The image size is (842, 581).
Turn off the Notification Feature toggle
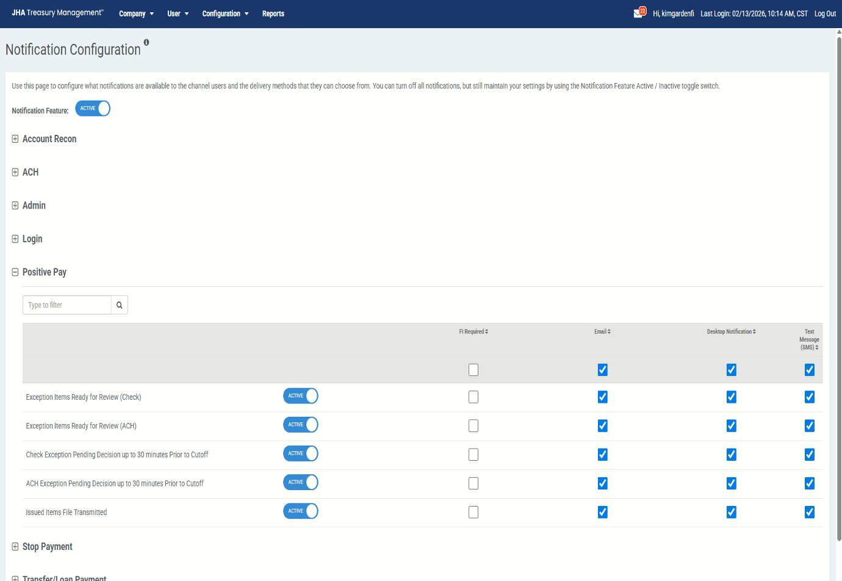pyautogui.click(x=93, y=109)
